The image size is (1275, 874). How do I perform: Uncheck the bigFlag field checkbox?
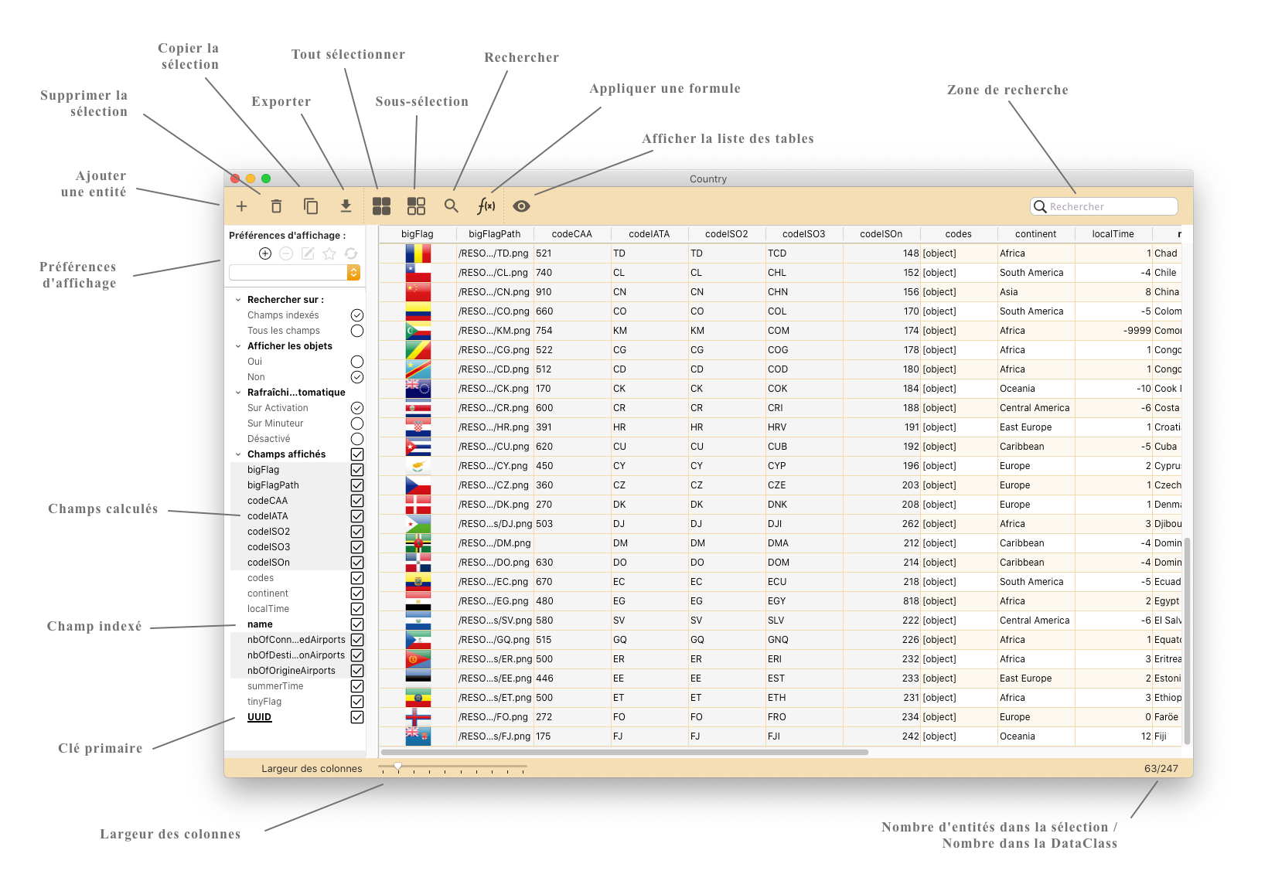point(357,470)
